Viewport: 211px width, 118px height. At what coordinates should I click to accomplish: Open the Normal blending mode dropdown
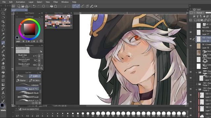[x=200, y=13]
